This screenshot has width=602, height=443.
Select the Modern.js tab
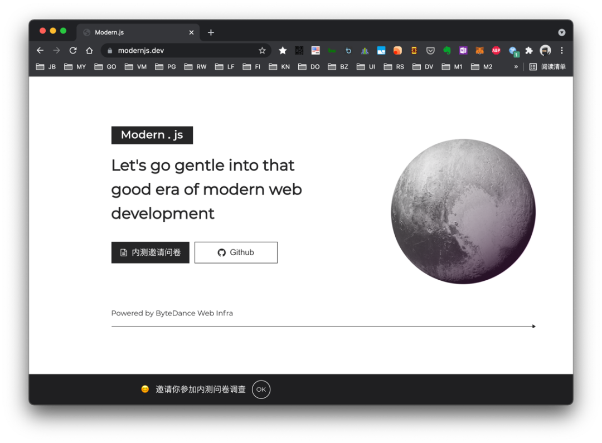pyautogui.click(x=138, y=32)
